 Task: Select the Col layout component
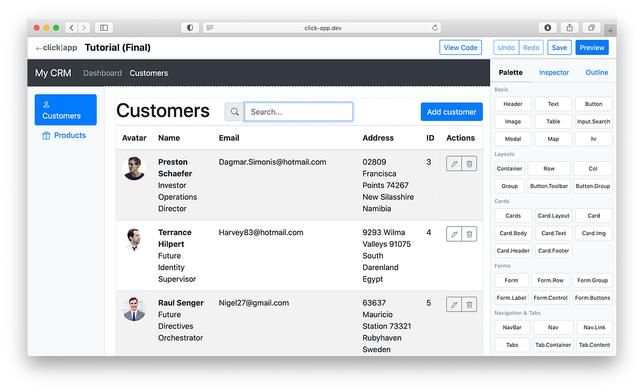tap(593, 169)
